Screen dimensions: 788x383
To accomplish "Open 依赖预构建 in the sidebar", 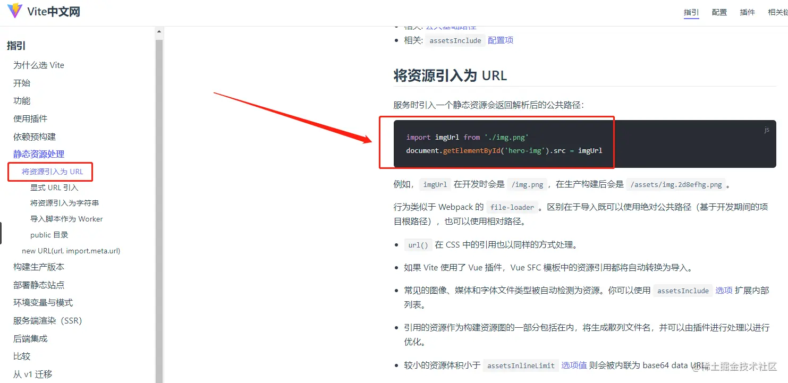I will 35,137.
